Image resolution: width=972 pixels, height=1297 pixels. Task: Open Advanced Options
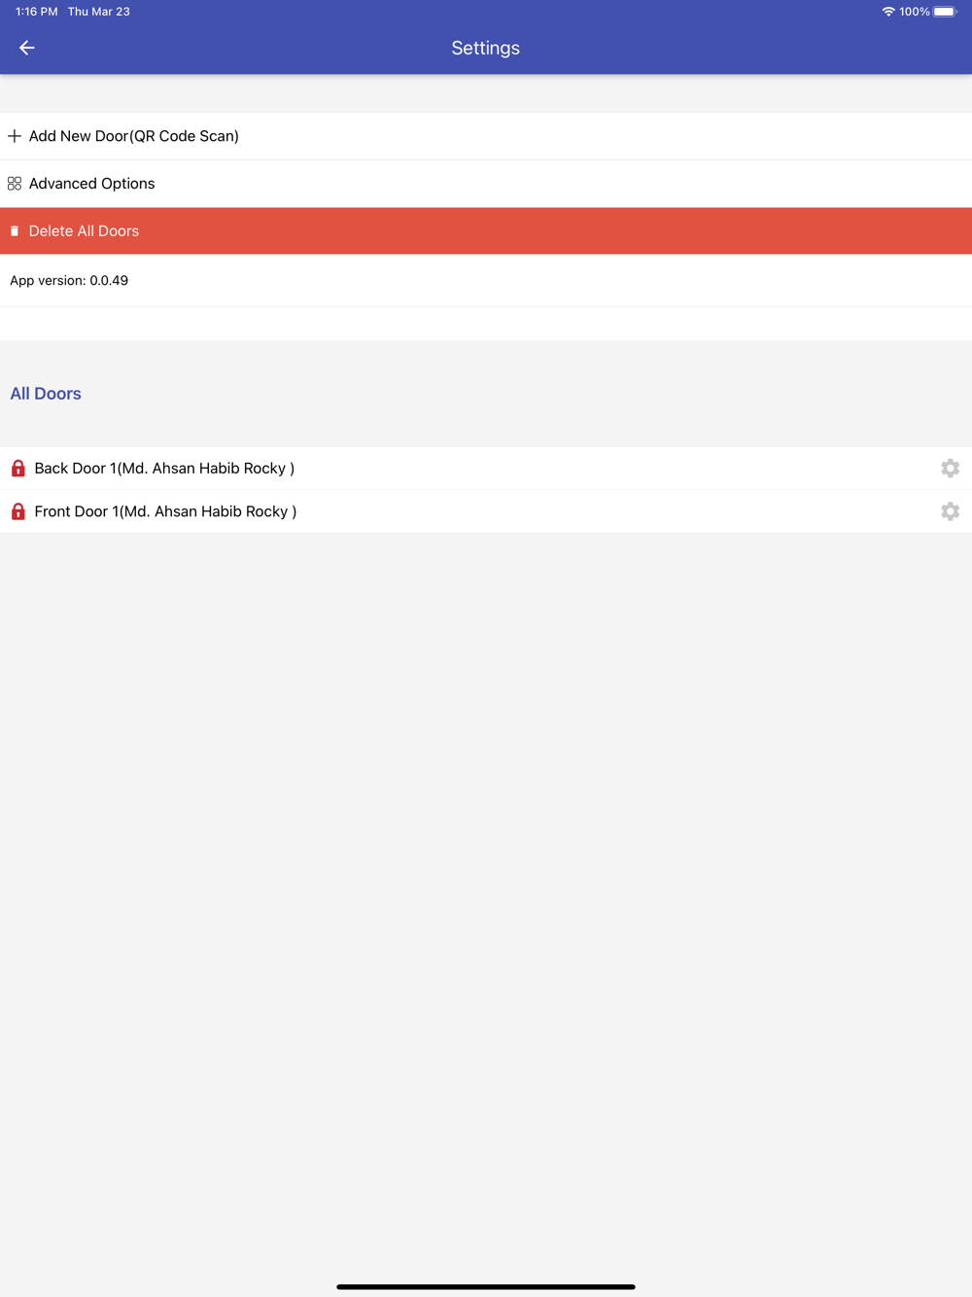point(486,184)
